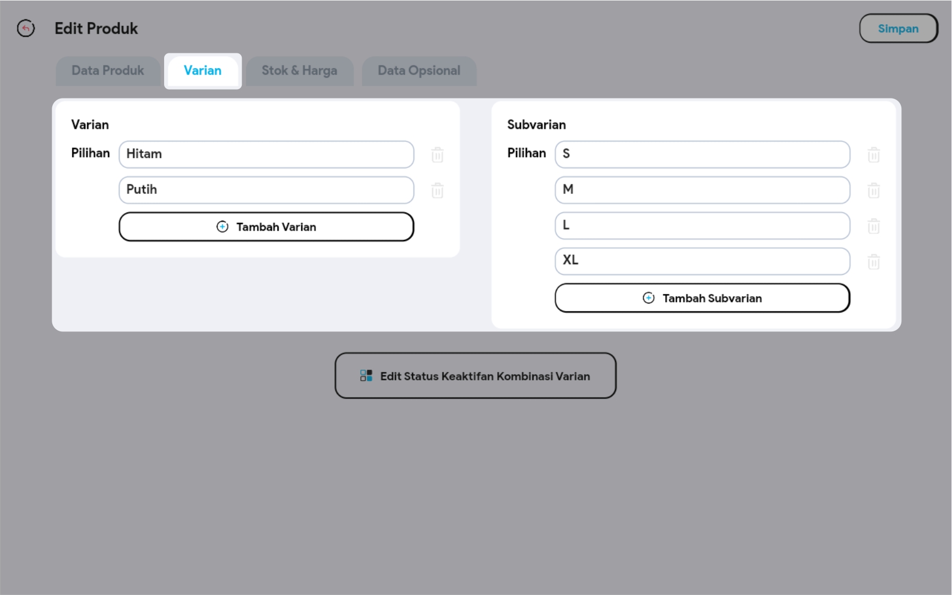Remove subvariant S using its trash icon

pyautogui.click(x=873, y=155)
